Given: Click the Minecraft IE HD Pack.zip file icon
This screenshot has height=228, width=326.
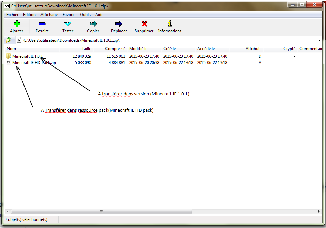Looking at the screenshot, I should [x=9, y=62].
